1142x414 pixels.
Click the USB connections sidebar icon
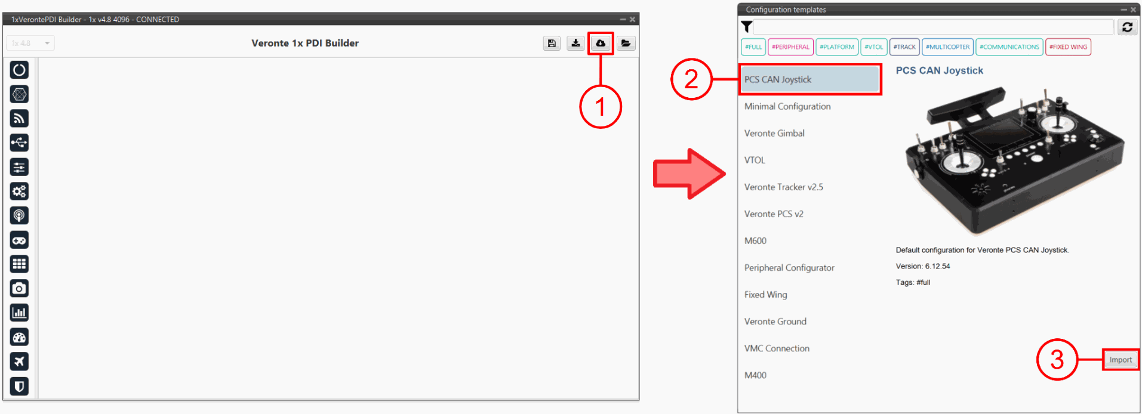pyautogui.click(x=19, y=143)
